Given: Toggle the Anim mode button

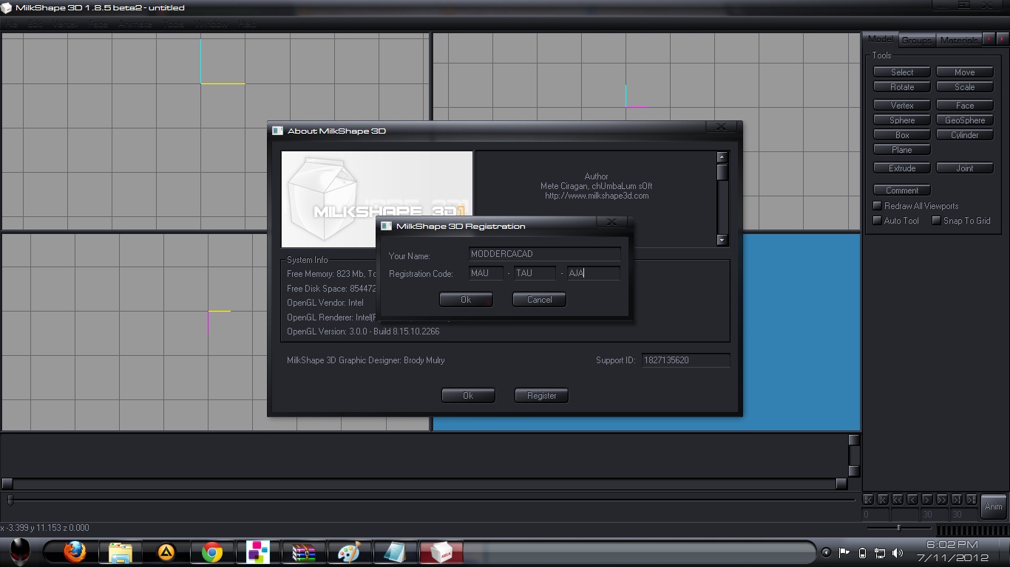Looking at the screenshot, I should click(993, 506).
